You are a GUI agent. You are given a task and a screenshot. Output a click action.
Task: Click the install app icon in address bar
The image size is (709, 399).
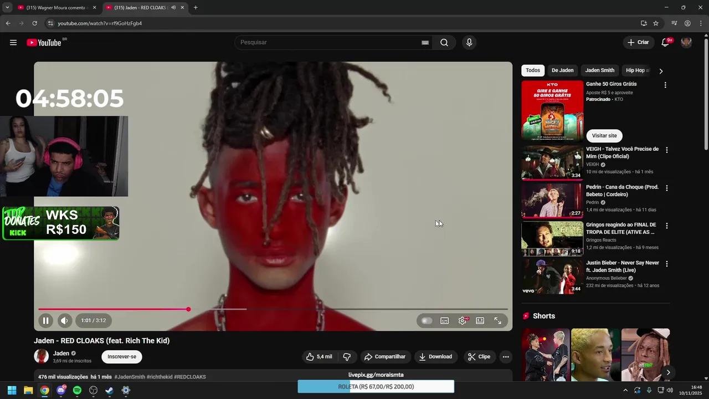click(x=644, y=23)
